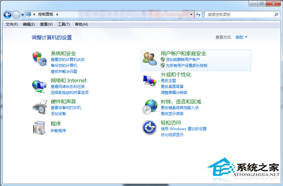Open the 工具(T) menu
The width and height of the screenshot is (283, 186).
click(64, 25)
